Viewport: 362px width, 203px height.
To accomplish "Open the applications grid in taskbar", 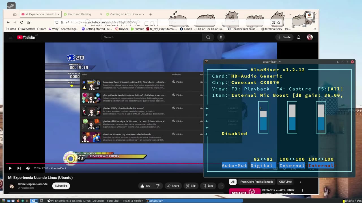I will (x=3, y=201).
